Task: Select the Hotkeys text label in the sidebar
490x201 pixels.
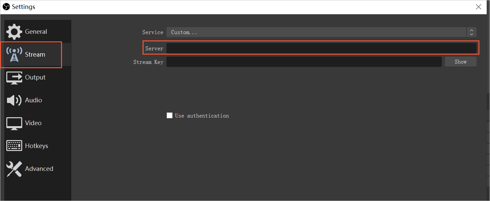Action: 36,146
